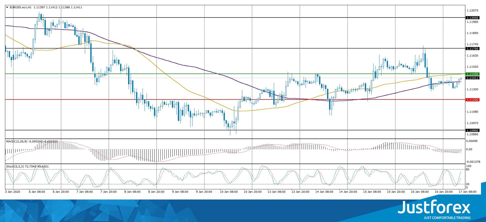This screenshot has width=486, height=222.
Task: Select the EURUSD.ecn,H1 chart title text
Action: coord(20,7)
